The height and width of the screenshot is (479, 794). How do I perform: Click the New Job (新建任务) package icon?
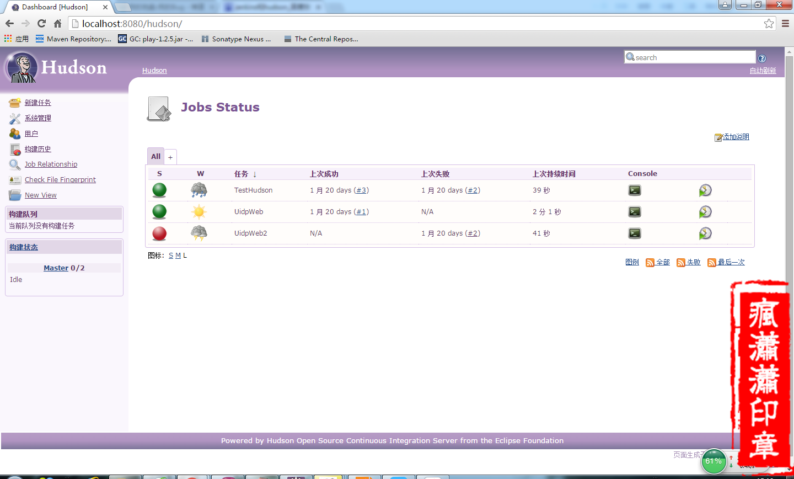[15, 103]
